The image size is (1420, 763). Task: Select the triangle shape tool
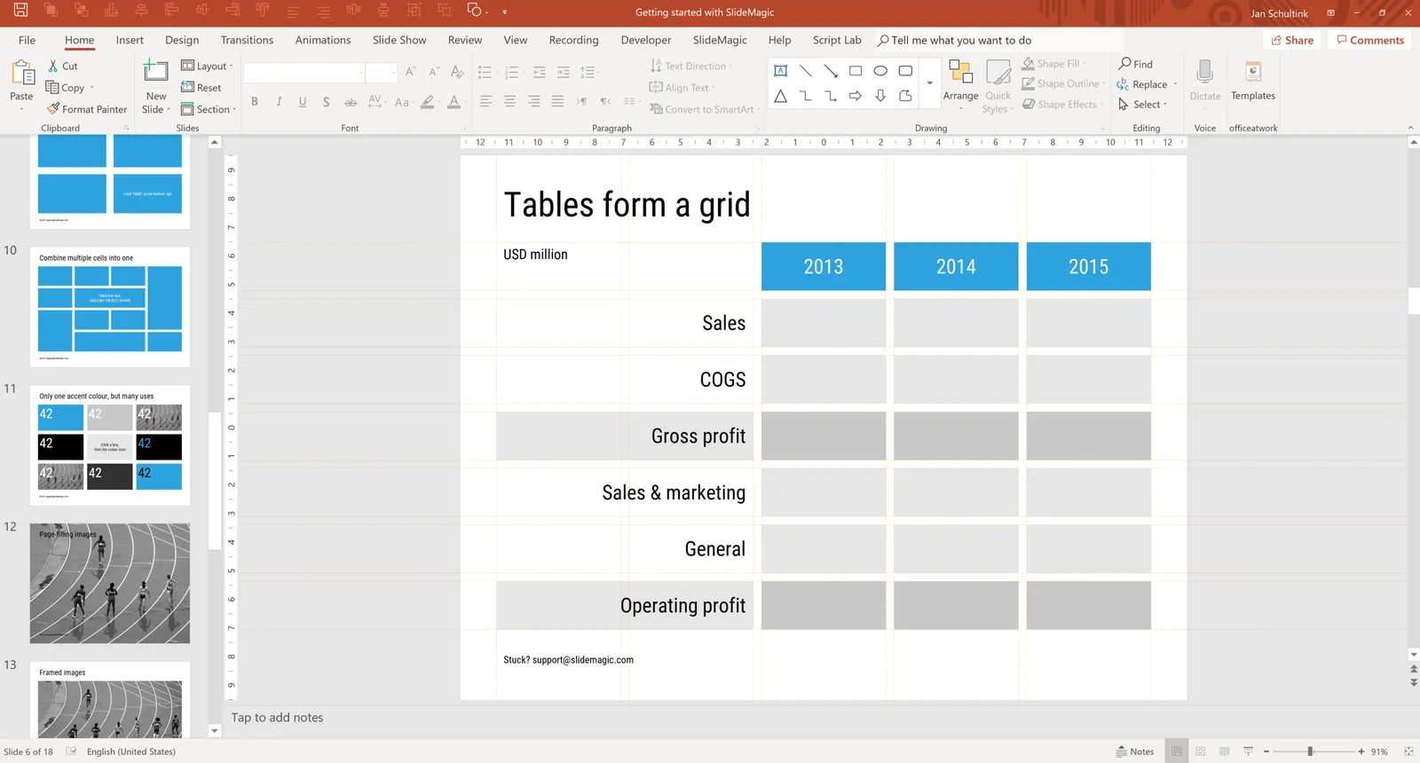tap(780, 96)
